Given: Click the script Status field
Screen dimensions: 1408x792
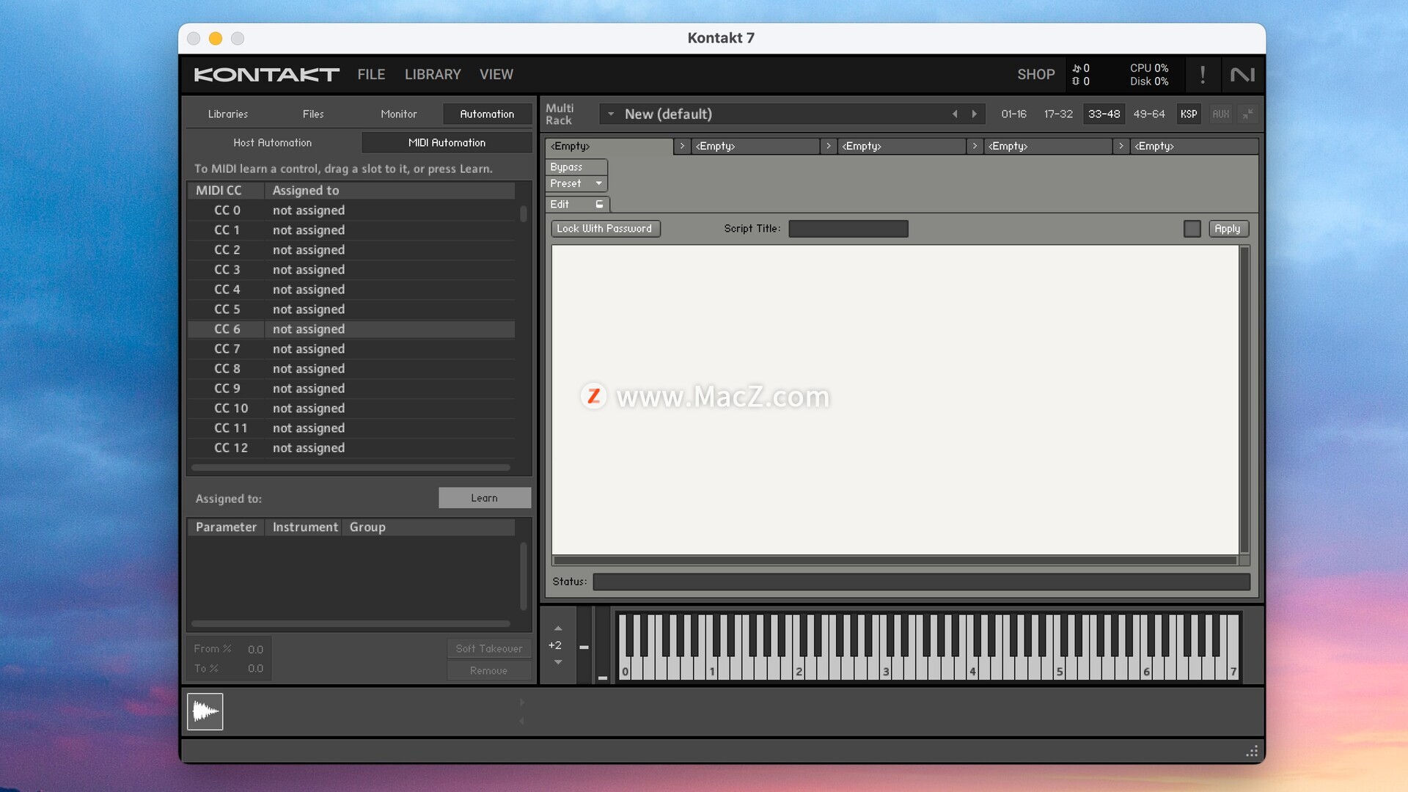Looking at the screenshot, I should (921, 582).
